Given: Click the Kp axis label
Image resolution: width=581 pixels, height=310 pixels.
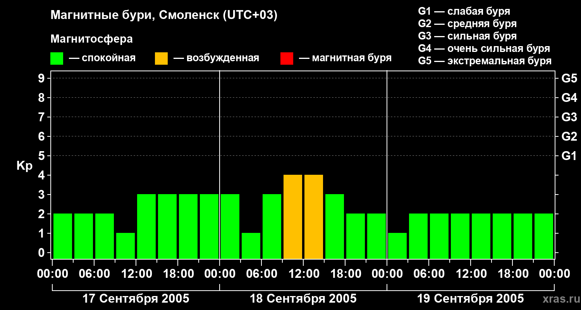Looking at the screenshot, I should click(x=24, y=166).
